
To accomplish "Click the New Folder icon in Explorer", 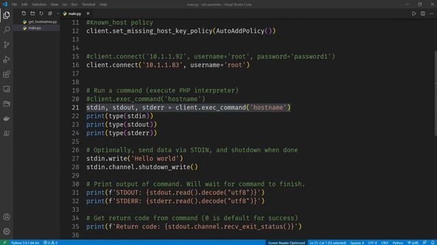I will coord(33,14).
